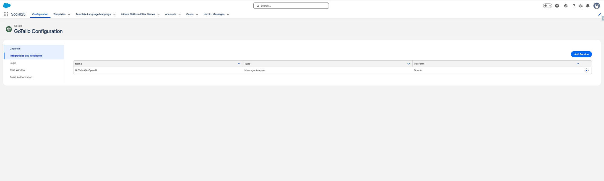Image resolution: width=604 pixels, height=181 pixels.
Task: Open the Name column header menu
Action: [x=239, y=64]
